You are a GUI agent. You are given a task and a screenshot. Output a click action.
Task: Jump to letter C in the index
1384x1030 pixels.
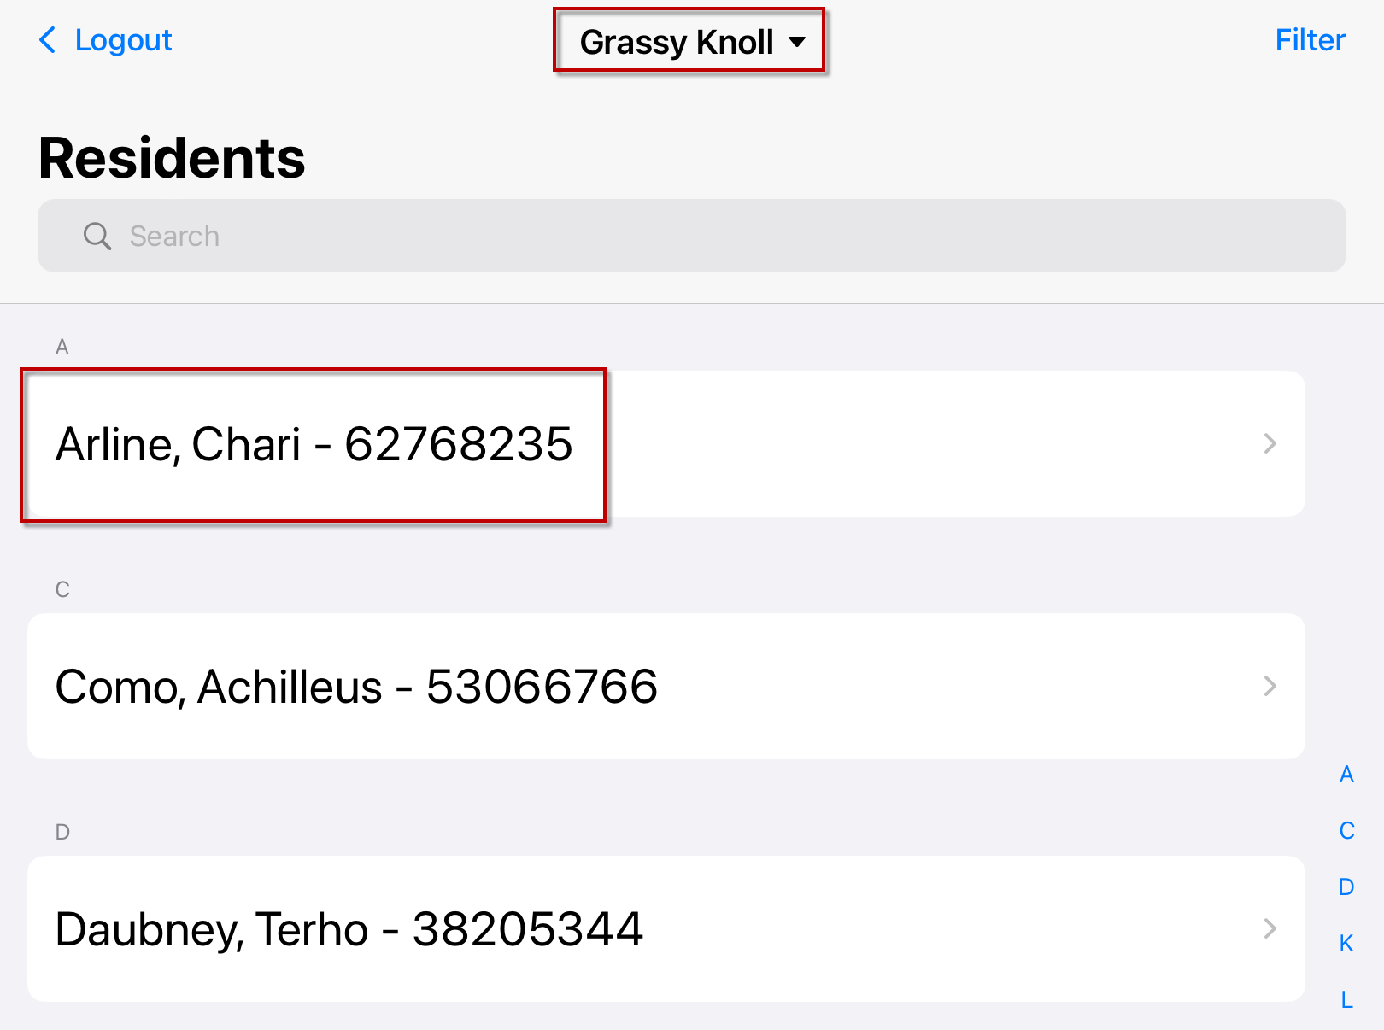(1346, 830)
